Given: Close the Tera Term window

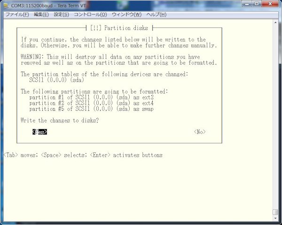Looking at the screenshot, I should 270,4.
